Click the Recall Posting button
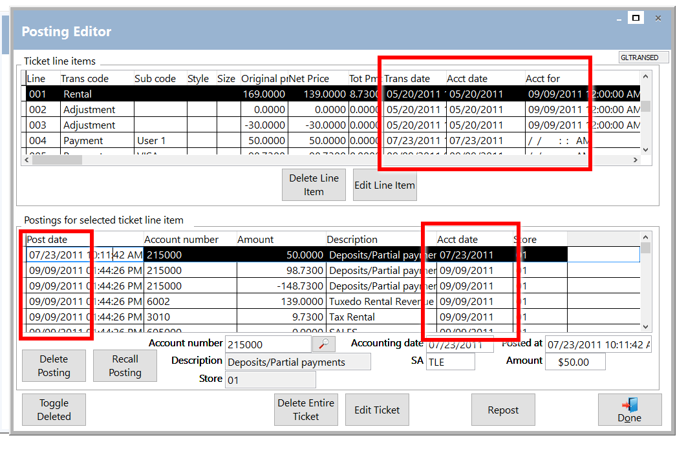 coord(125,366)
